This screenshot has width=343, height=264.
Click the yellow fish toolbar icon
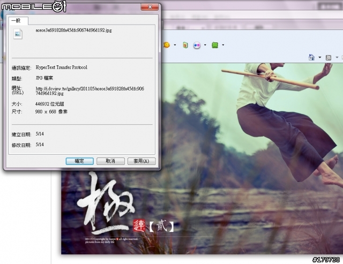167,45
